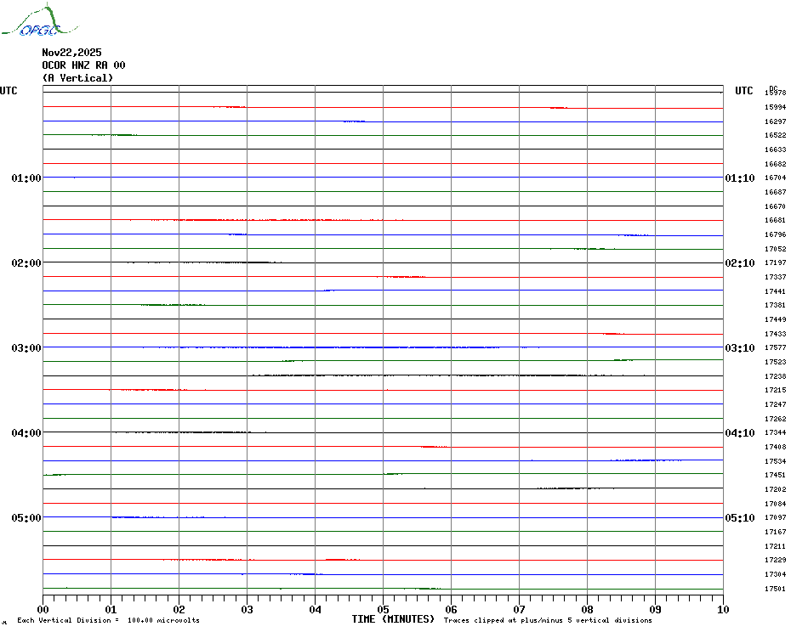Click the 01:00 UTC hour marker
The height and width of the screenshot is (632, 791).
[x=26, y=178]
